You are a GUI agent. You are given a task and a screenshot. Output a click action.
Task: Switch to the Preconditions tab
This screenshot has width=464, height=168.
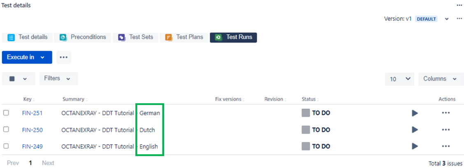[83, 37]
